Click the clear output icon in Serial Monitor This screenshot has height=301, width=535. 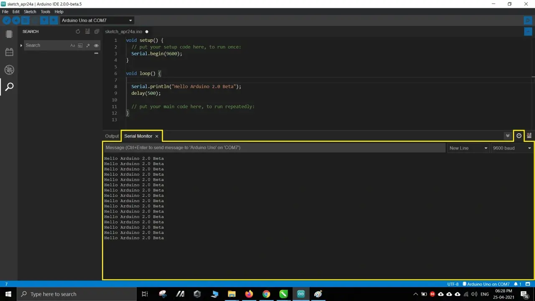pos(529,135)
